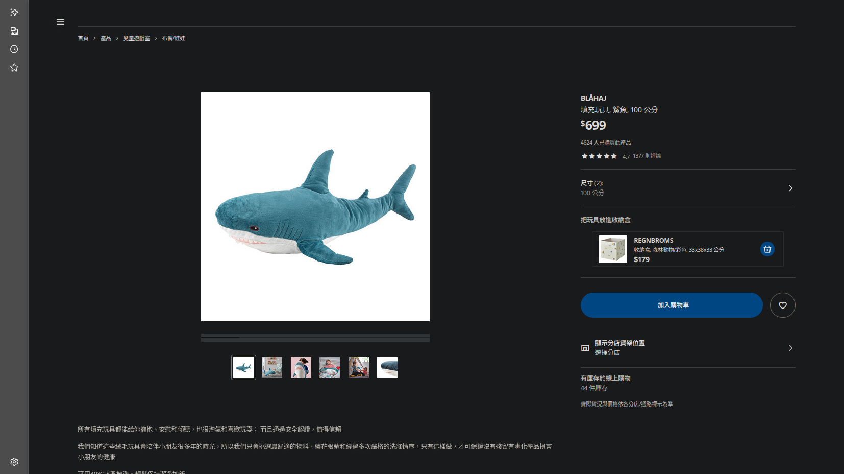Select fifth thumbnail with children playing

coord(359,367)
